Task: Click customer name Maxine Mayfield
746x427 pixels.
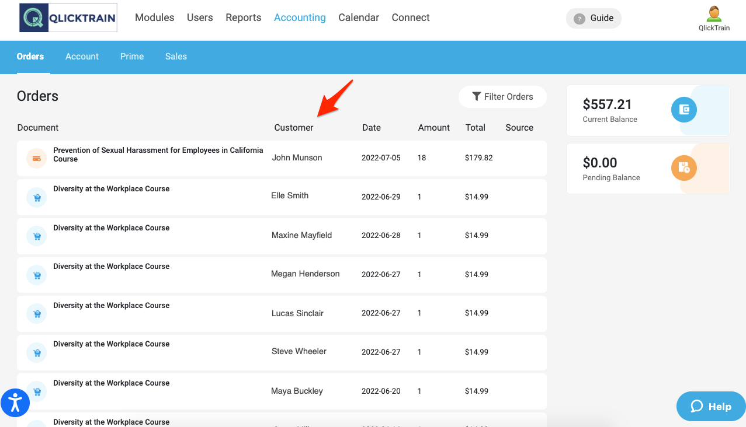Action: pyautogui.click(x=301, y=235)
